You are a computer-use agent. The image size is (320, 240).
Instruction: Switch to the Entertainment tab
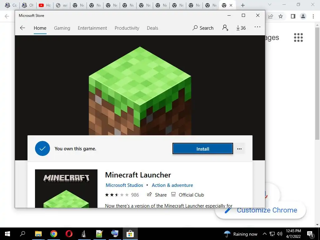tap(92, 28)
